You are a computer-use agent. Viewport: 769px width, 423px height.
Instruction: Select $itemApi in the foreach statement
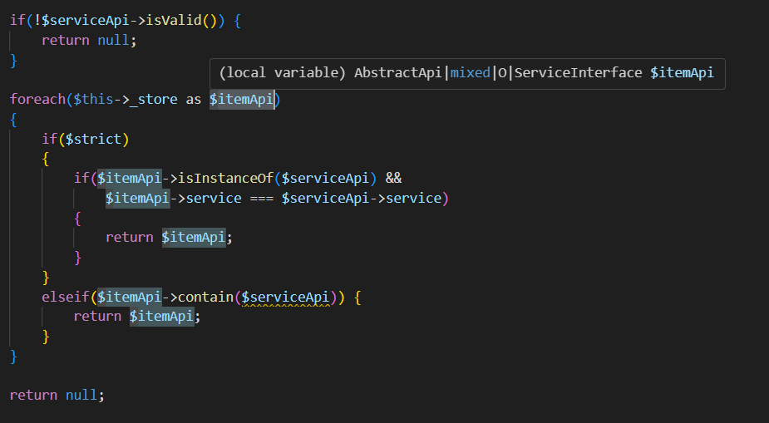tap(241, 100)
